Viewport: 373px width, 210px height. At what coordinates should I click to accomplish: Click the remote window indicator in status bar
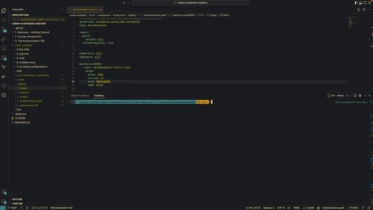[x=2, y=208]
